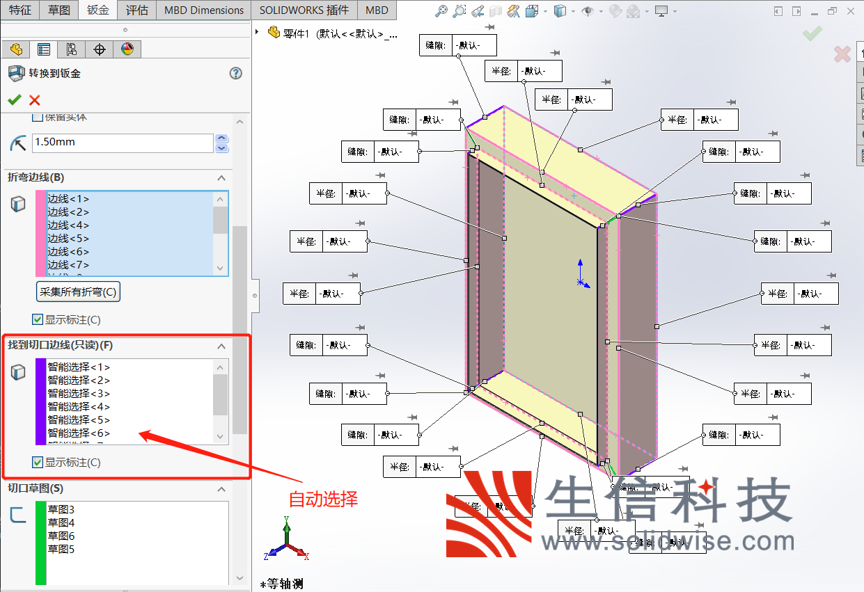The width and height of the screenshot is (864, 592).
Task: Click the Display Style icon
Action: pos(560,10)
